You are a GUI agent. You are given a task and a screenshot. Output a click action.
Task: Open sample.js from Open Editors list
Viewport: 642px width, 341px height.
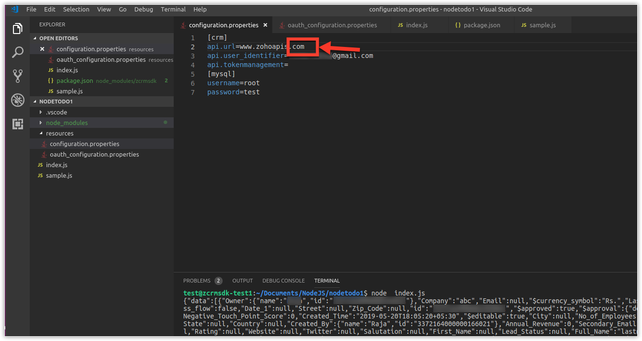tap(102, 91)
